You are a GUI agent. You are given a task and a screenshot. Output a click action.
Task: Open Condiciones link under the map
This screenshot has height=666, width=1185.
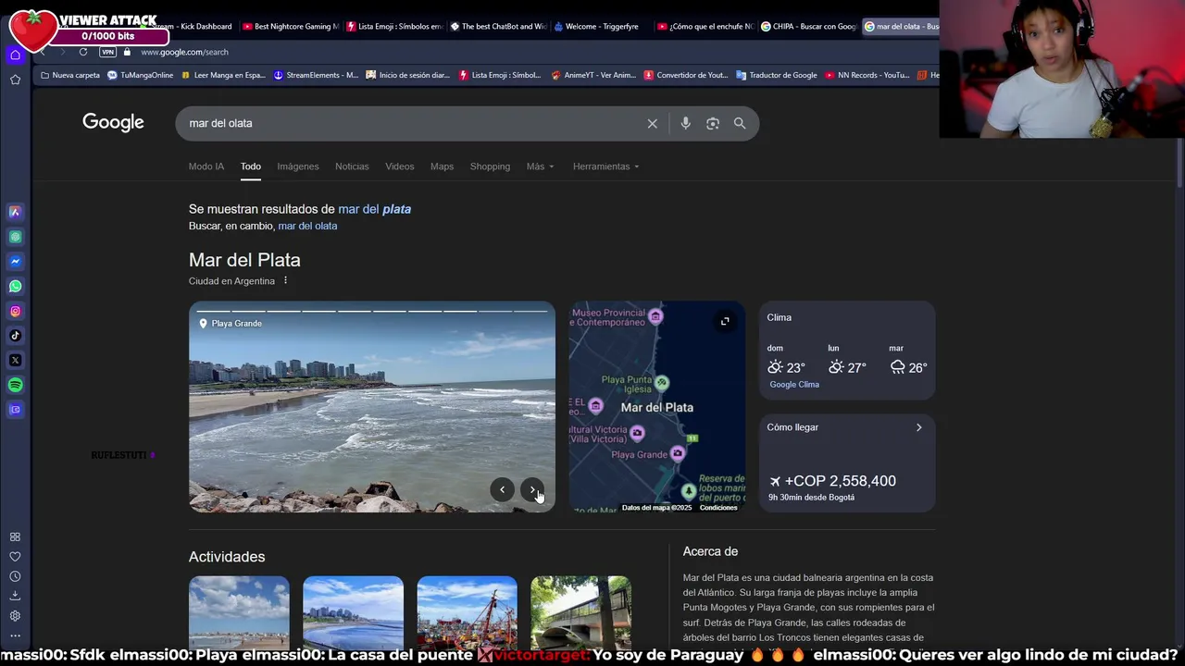(x=718, y=508)
